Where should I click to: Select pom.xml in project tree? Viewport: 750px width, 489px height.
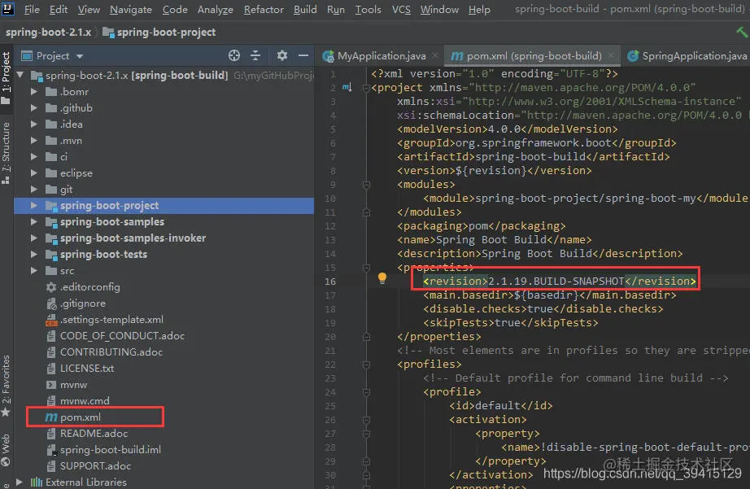point(81,417)
